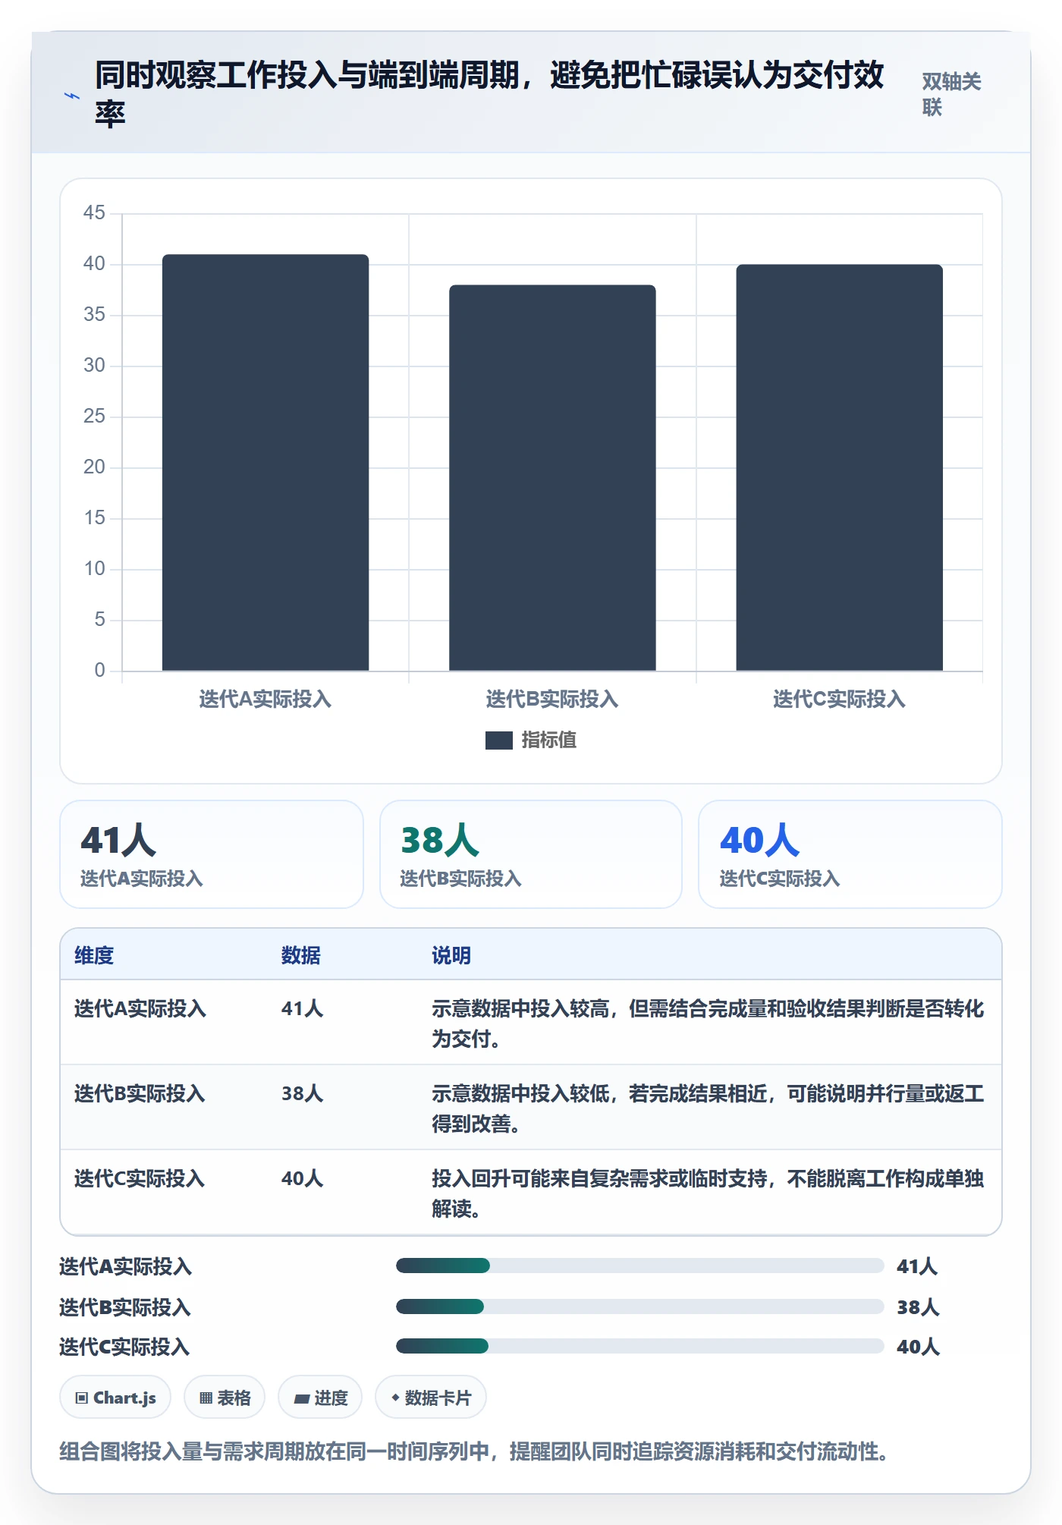Click the 迭代A实际投入 bar in chart

(x=265, y=462)
